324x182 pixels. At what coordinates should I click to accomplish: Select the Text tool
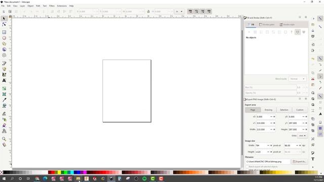click(x=4, y=80)
